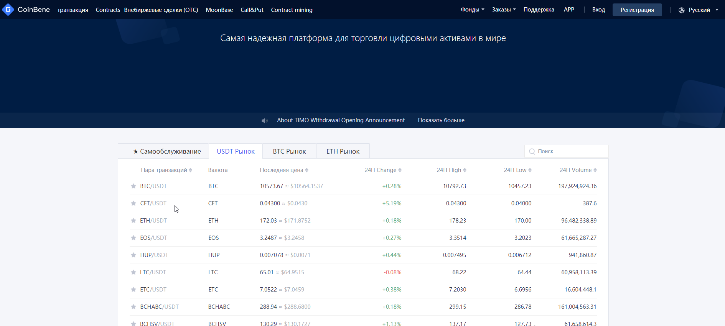Click Показать больше link
This screenshot has height=326, width=725.
point(441,120)
